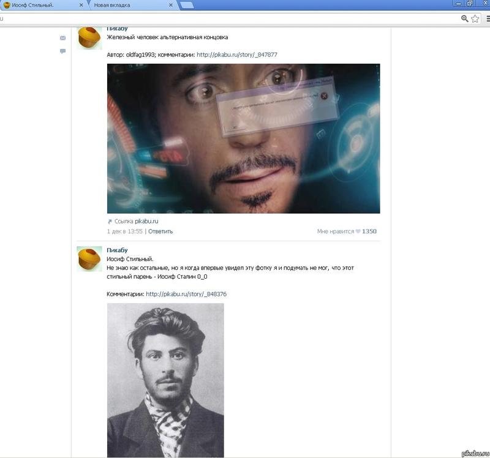Open Pikabu avatar on the Iron Man post
Viewport: 490px width, 458px height.
coord(89,37)
